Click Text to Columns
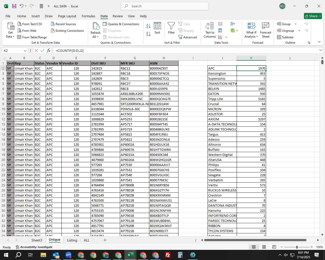325x260 pixels. (x=210, y=30)
